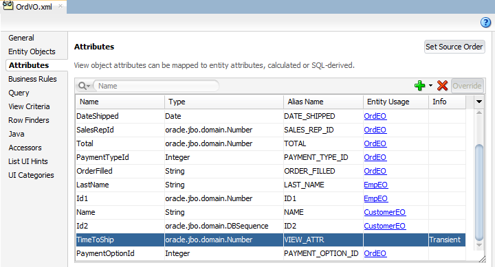Click the VIEW_ATTR alias cell

click(323, 240)
